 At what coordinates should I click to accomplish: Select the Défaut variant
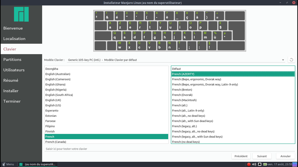click(233, 69)
